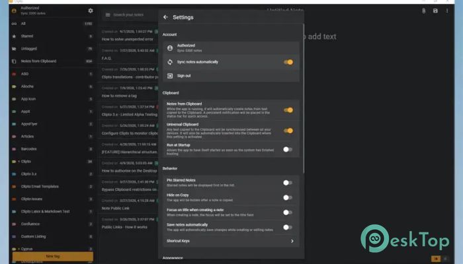Open the three-dot more options menu
This screenshot has width=463, height=264.
[447, 11]
